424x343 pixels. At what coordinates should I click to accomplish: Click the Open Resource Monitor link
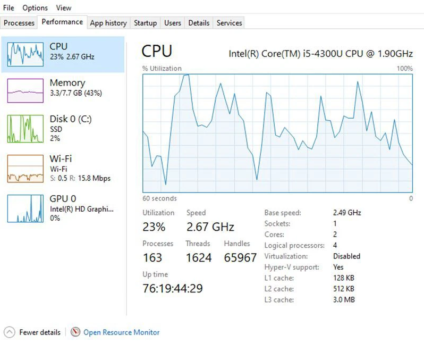(122, 332)
